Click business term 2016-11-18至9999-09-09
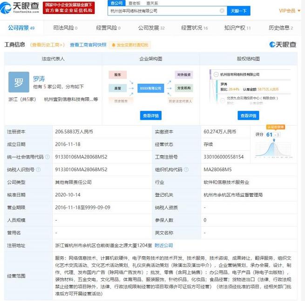The image size is (305, 301). click(x=83, y=207)
